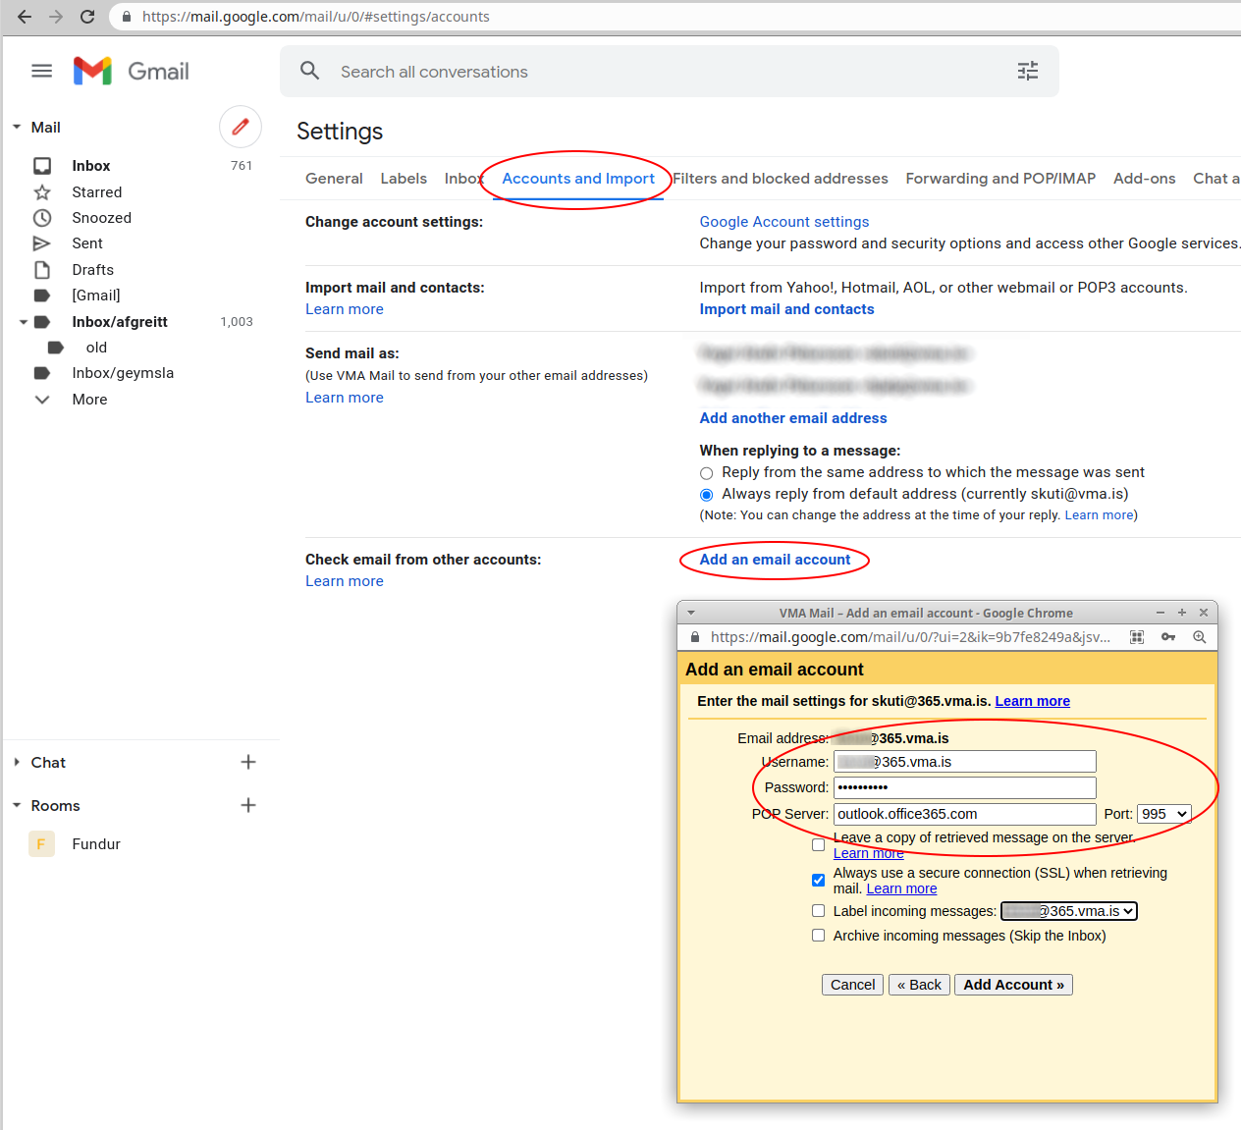Viewport: 1241px width, 1130px height.
Task: Click the « Back button
Action: 919,985
